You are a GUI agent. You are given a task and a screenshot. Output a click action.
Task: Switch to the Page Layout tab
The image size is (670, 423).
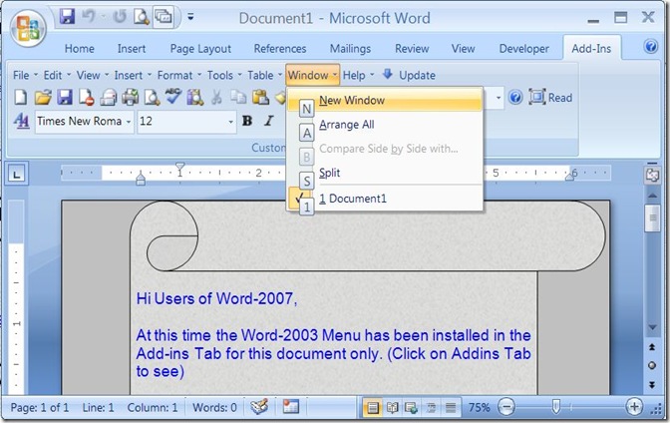[x=200, y=48]
